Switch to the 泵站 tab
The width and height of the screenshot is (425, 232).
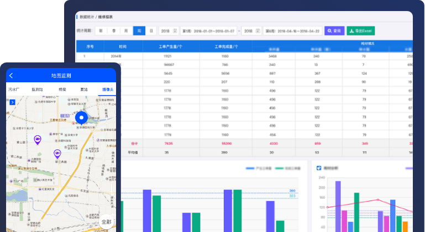(x=84, y=89)
